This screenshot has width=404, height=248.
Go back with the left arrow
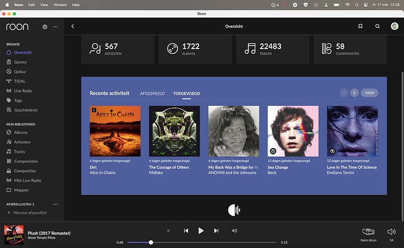click(x=73, y=26)
